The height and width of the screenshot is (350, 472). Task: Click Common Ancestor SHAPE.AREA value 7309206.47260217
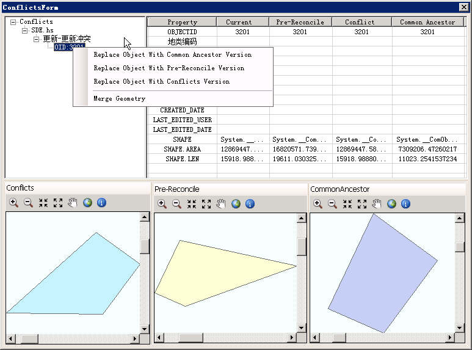tap(428, 149)
